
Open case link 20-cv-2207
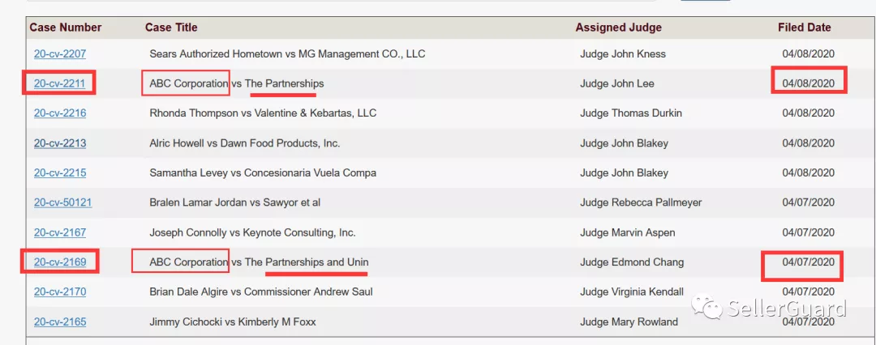tap(60, 54)
